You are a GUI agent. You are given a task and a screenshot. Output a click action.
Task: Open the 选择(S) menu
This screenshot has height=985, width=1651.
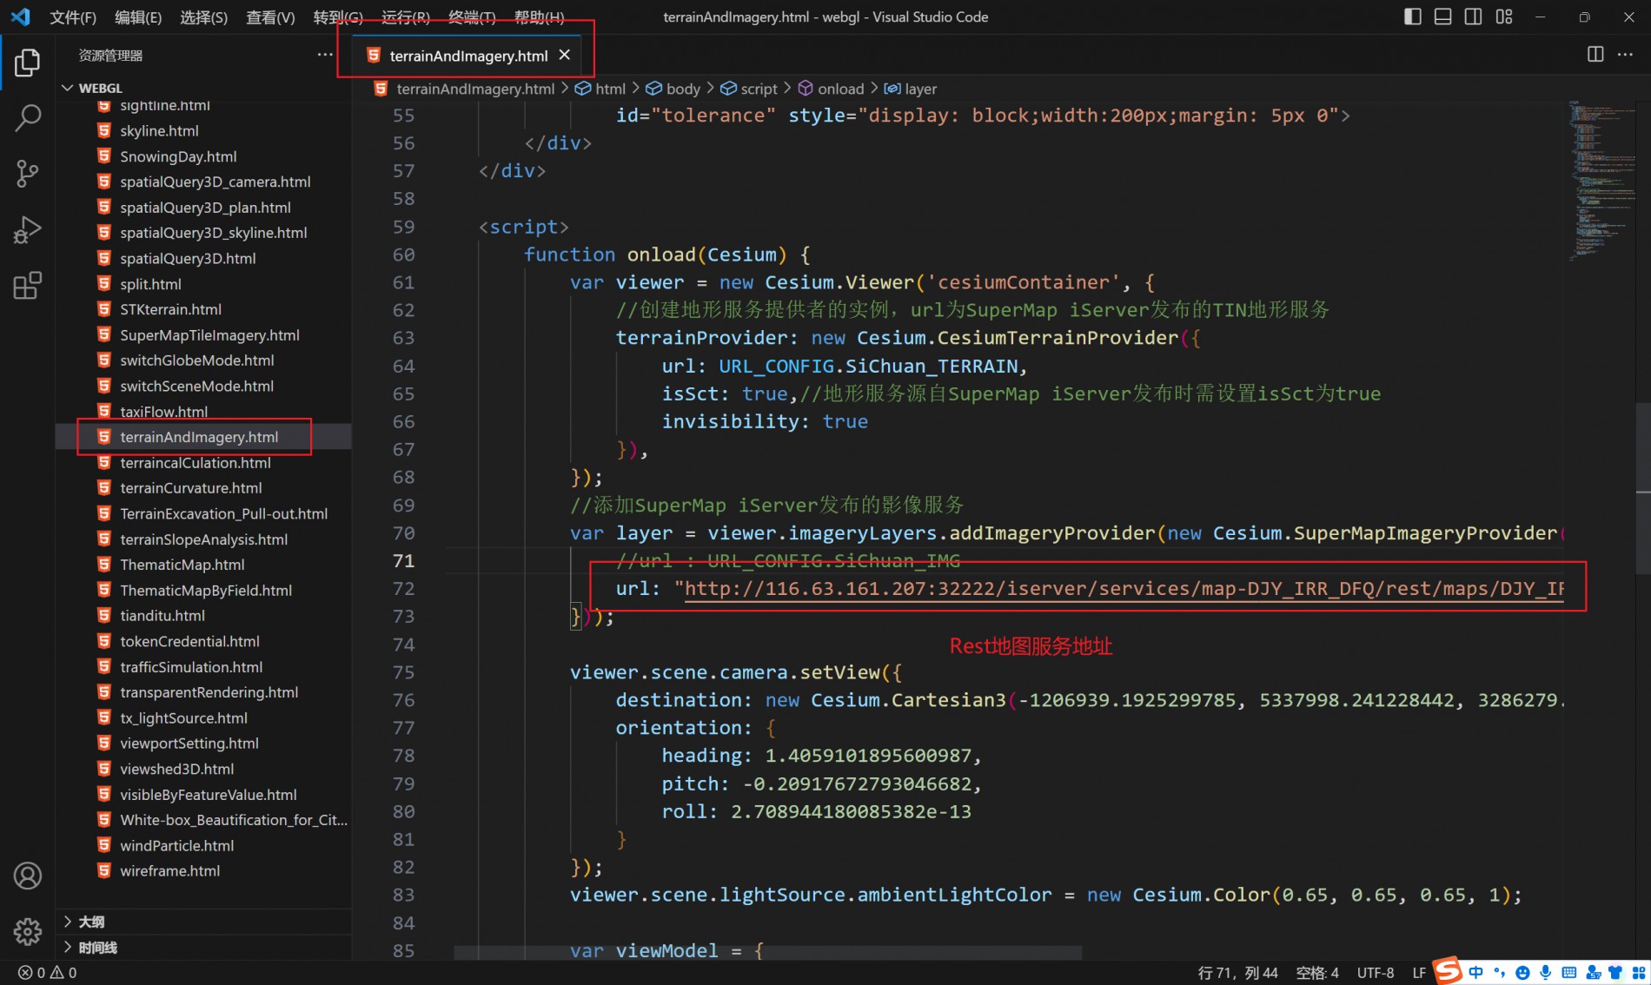(203, 17)
